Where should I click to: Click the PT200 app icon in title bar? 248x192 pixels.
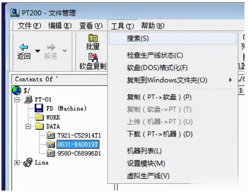tap(15, 13)
